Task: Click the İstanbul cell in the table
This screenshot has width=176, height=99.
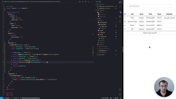Action: coord(142,29)
